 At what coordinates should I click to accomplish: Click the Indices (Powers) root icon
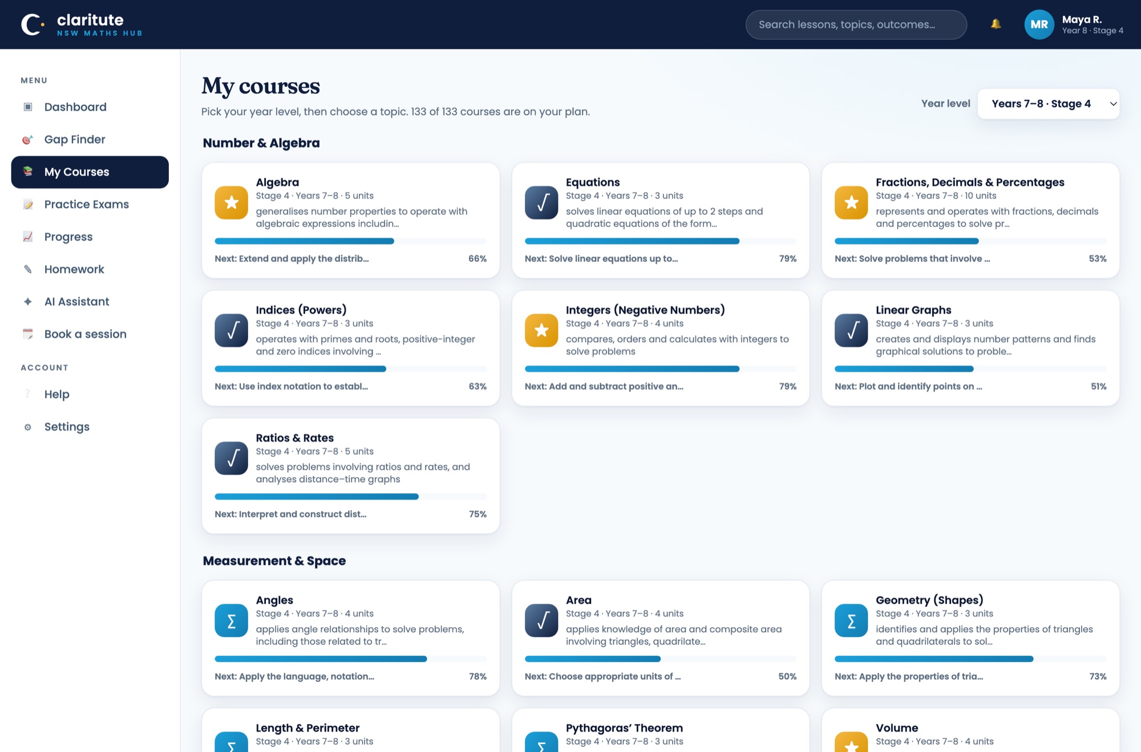coord(231,330)
